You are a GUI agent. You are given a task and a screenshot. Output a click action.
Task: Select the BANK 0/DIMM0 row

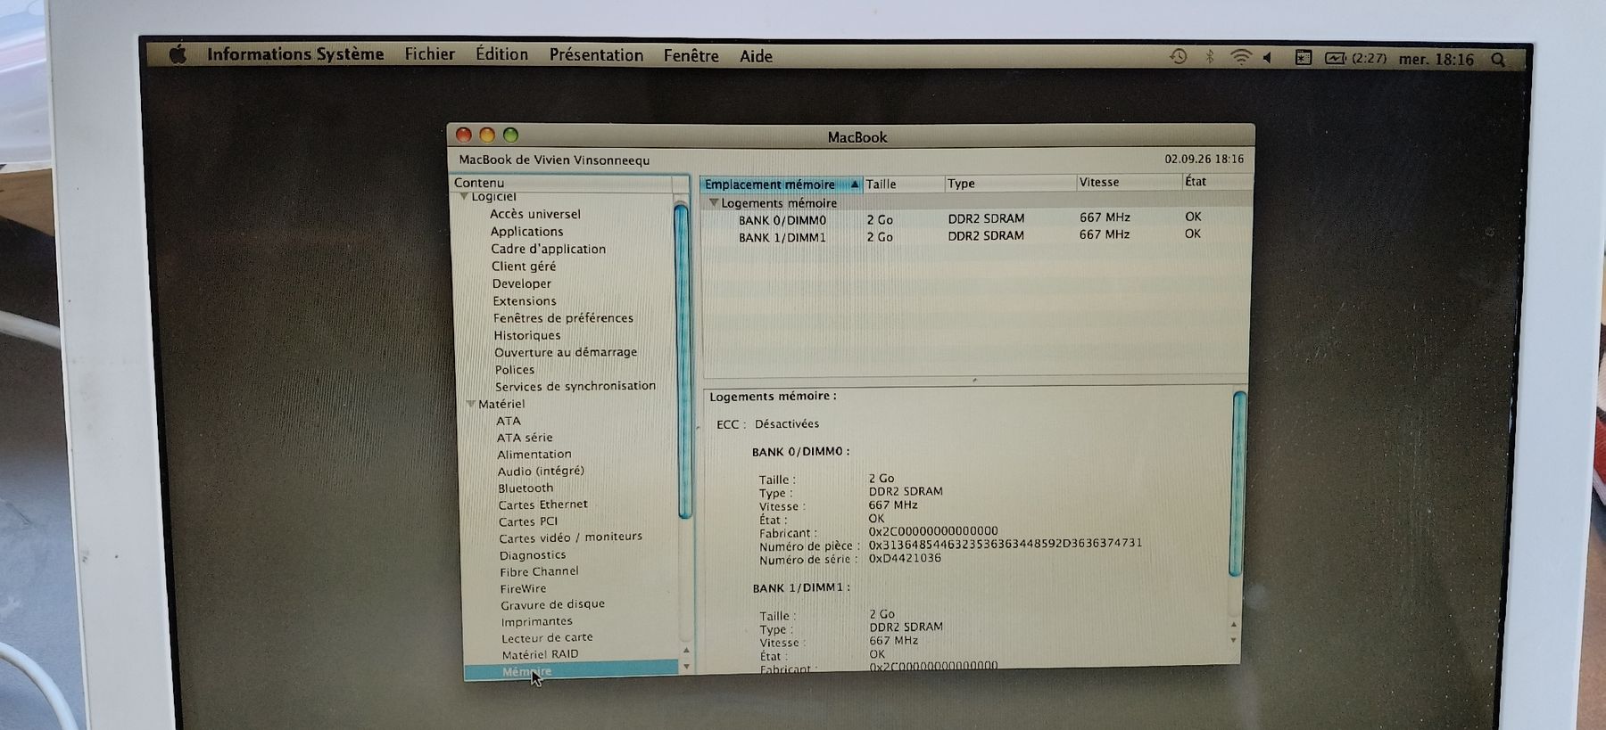[975, 218]
